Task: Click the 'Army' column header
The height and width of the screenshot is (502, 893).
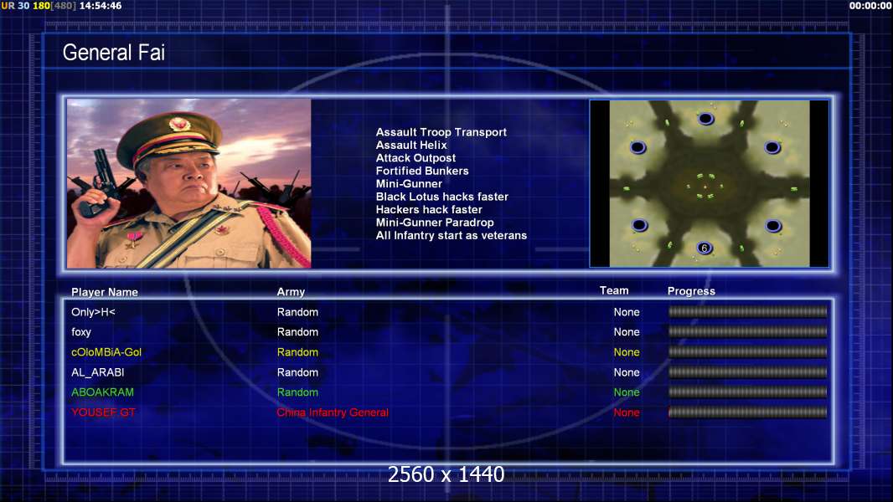Action: pos(291,292)
